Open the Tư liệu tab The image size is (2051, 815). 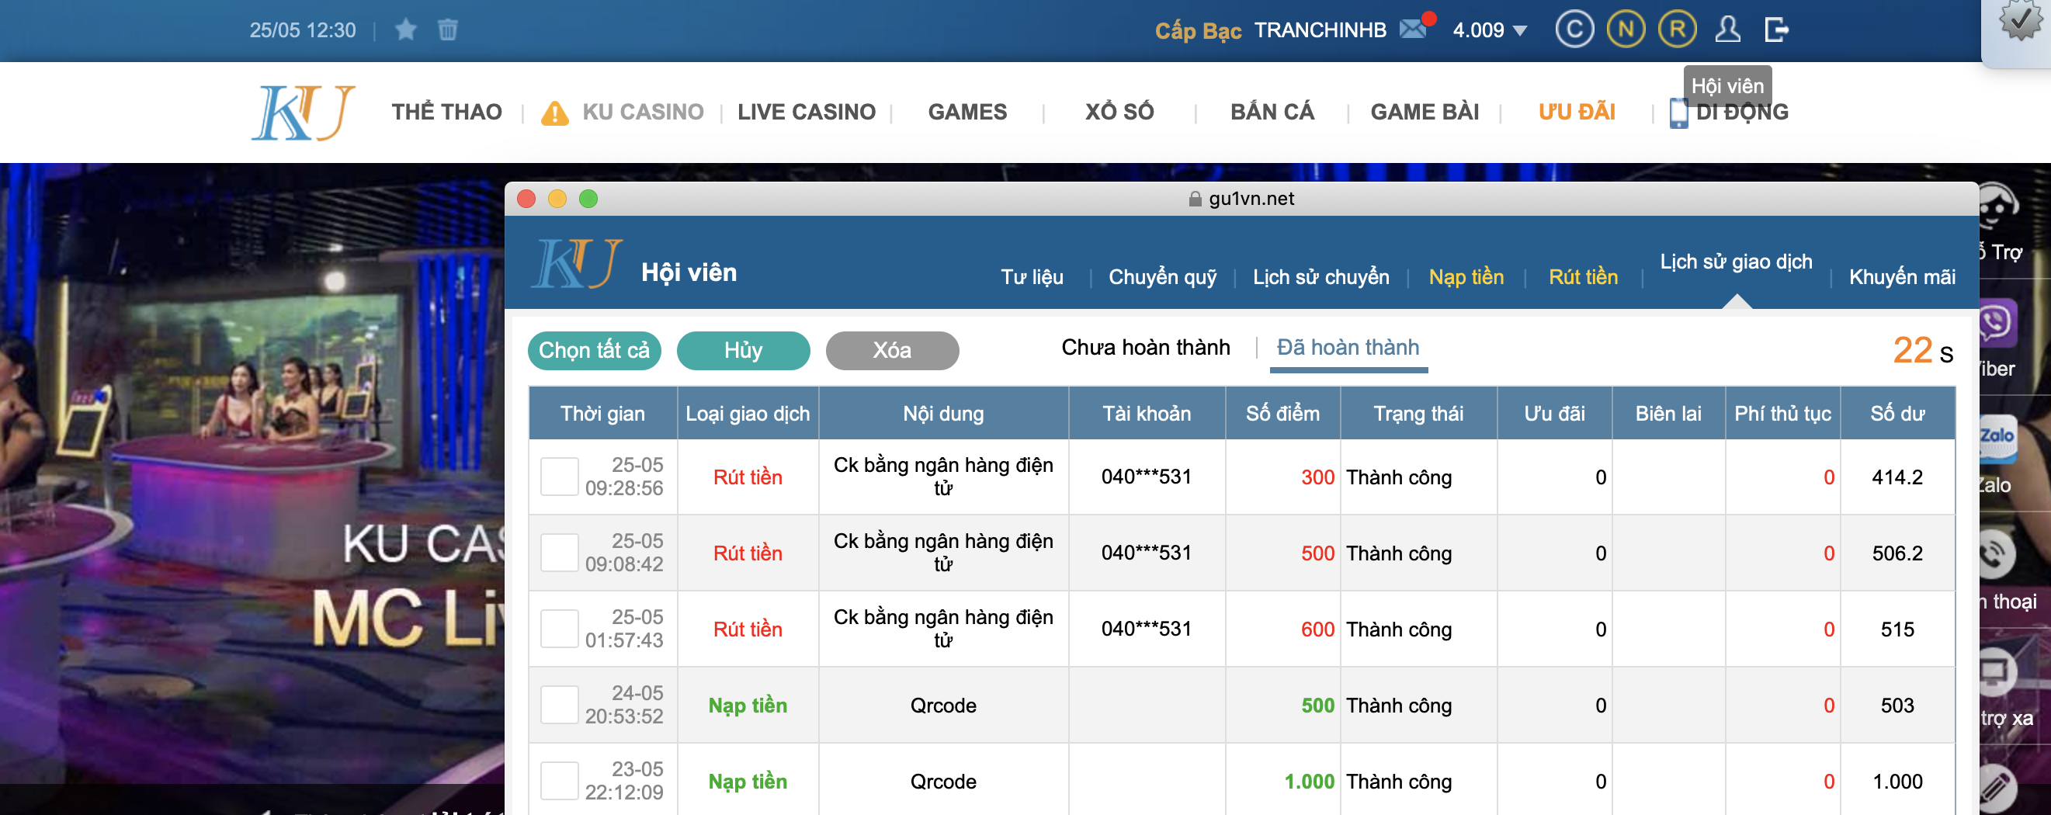pyautogui.click(x=1032, y=277)
